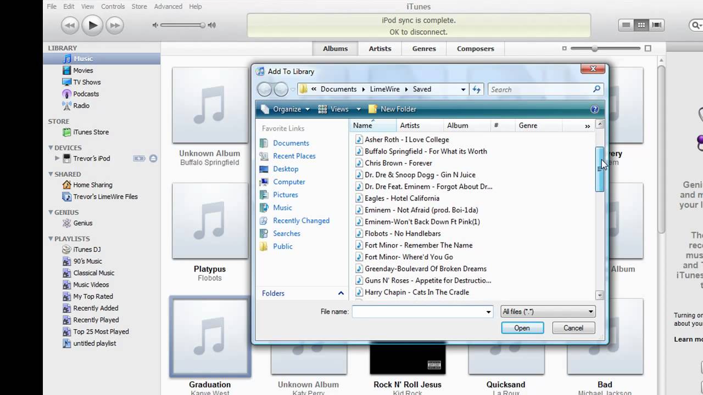
Task: Click the dialog help question mark icon
Action: click(x=594, y=109)
